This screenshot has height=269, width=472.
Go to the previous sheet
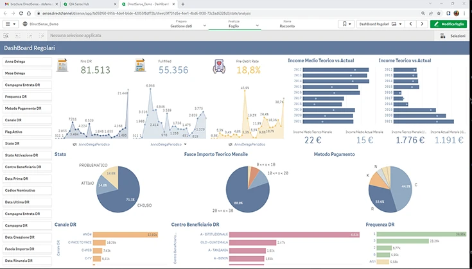click(x=410, y=24)
